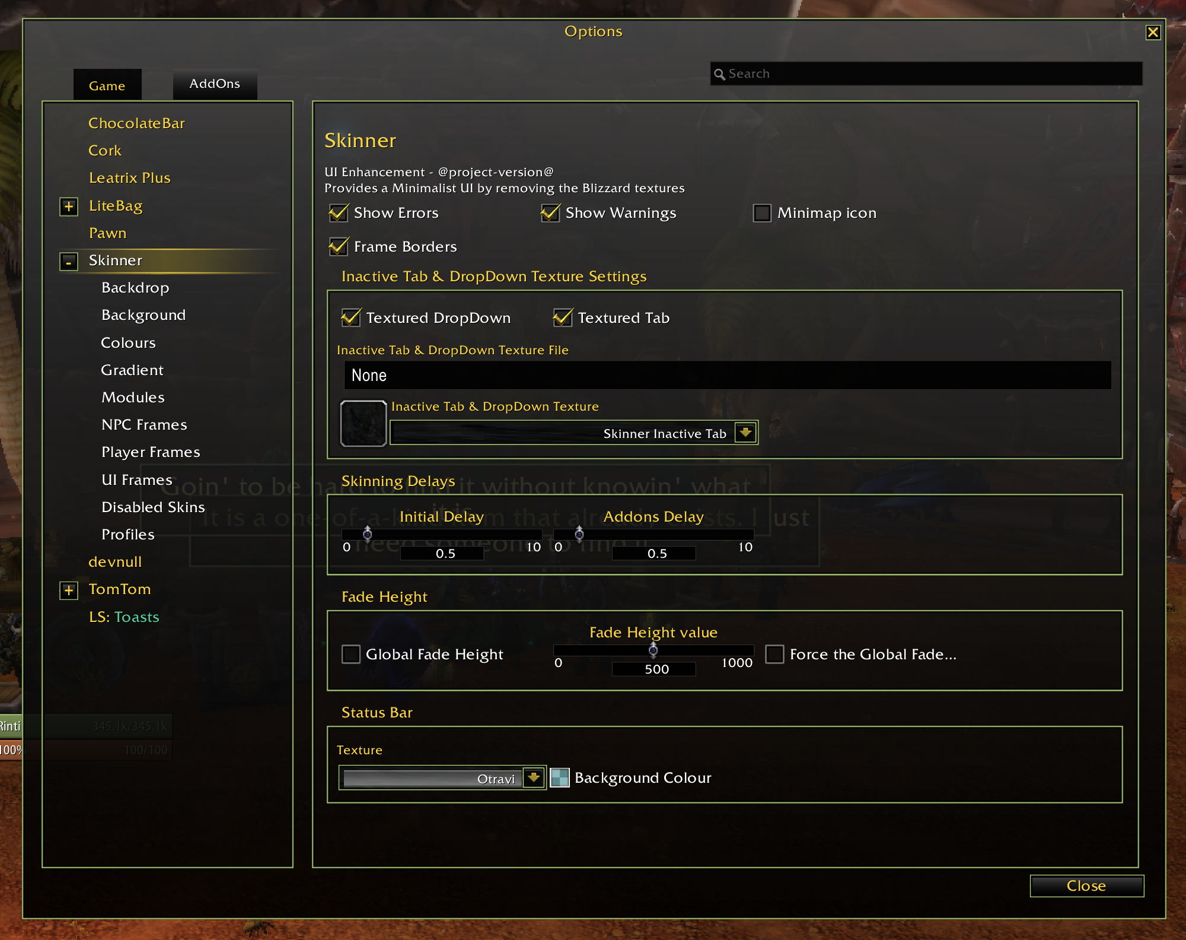
Task: Expand the LiteBag addon tree
Action: (x=69, y=207)
